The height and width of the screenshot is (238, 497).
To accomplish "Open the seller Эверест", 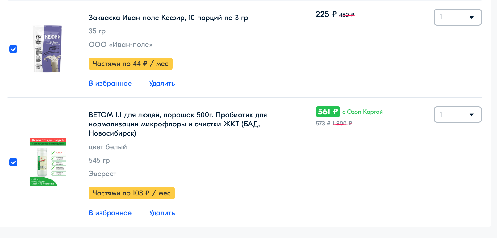I will point(102,174).
